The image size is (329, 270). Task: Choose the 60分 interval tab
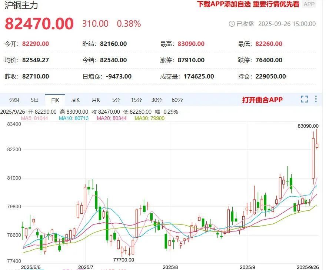point(177,100)
